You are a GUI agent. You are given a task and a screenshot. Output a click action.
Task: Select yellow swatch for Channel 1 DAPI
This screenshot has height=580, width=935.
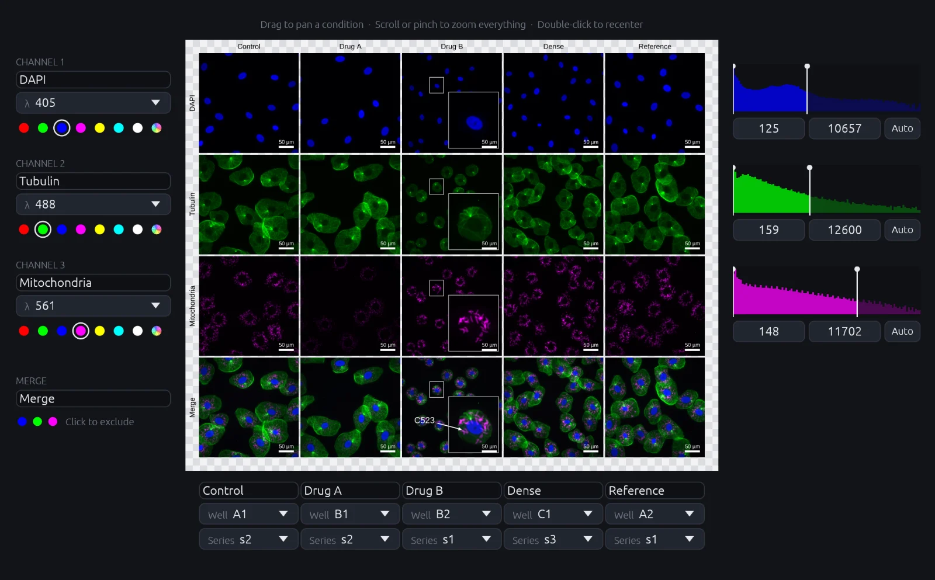[100, 128]
